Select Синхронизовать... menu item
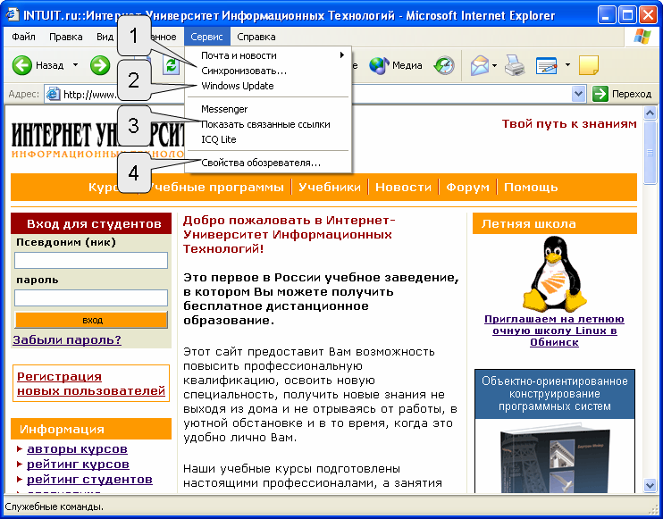The width and height of the screenshot is (663, 519). pos(268,71)
